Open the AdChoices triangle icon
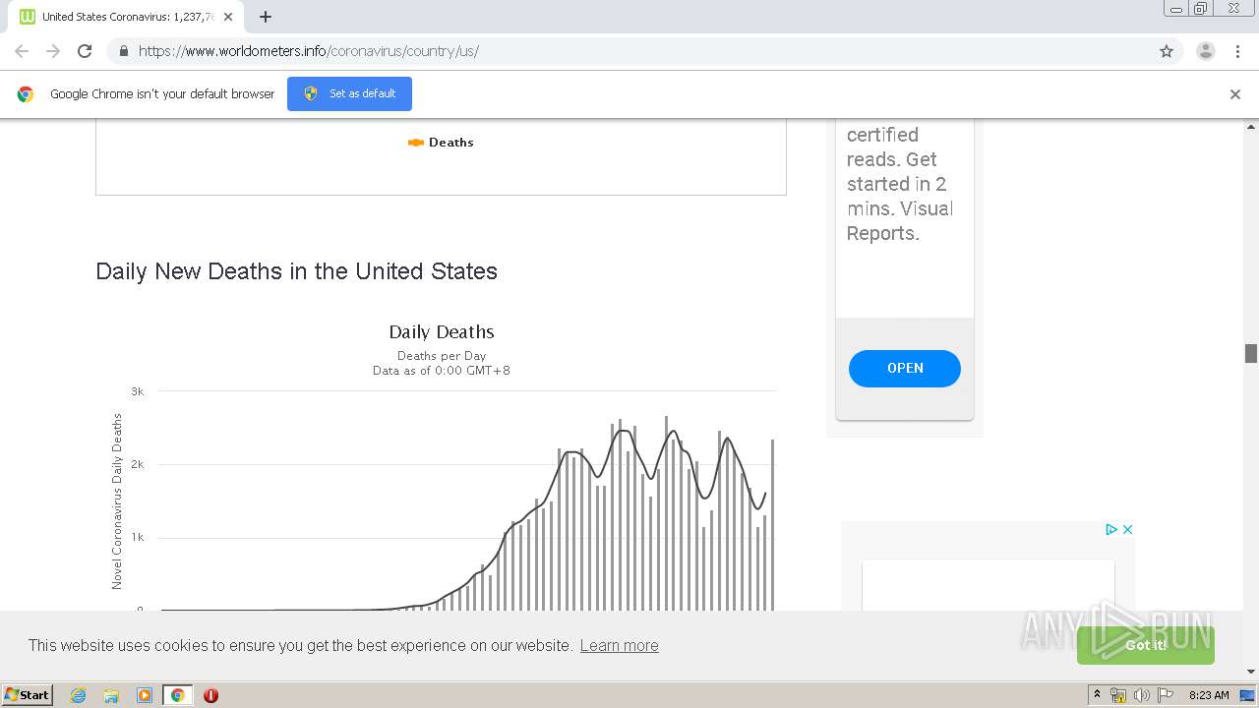Image resolution: width=1259 pixels, height=708 pixels. 1111,529
